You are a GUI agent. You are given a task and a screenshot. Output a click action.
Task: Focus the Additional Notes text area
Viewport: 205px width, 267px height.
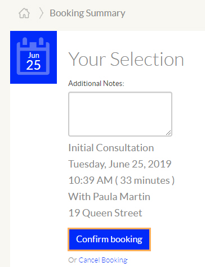(x=120, y=114)
